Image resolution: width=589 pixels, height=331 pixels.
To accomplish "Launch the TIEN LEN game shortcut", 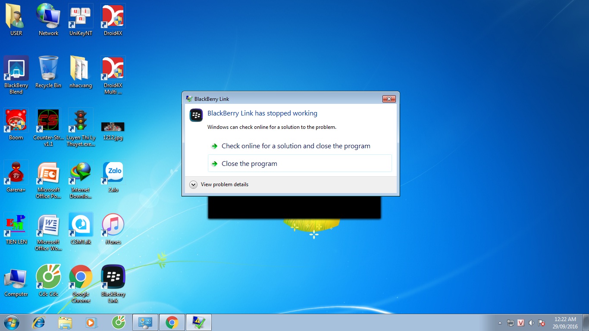I will 16,229.
